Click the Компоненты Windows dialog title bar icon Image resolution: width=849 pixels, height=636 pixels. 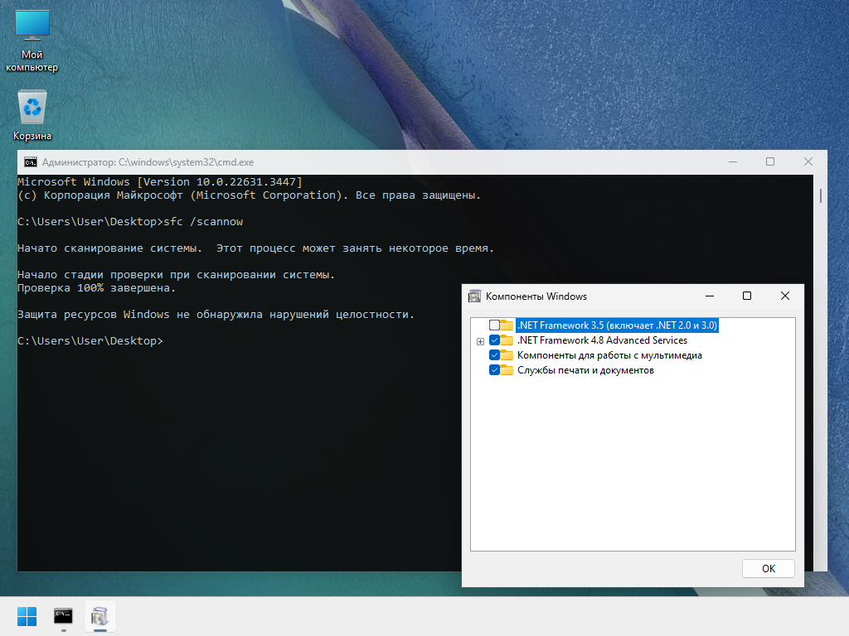pyautogui.click(x=474, y=295)
